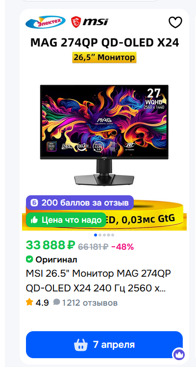Screen dimensions: 196x367
Task: Select the green Оригинал checkmark icon
Action: 29,260
